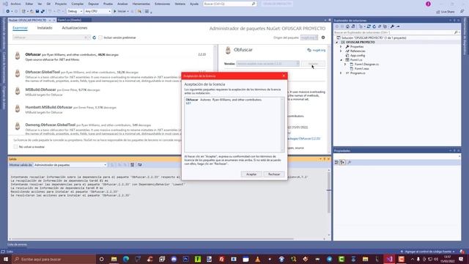Click property pages wrench in Propiedades
The height and width of the screenshot is (264, 469).
point(350,162)
